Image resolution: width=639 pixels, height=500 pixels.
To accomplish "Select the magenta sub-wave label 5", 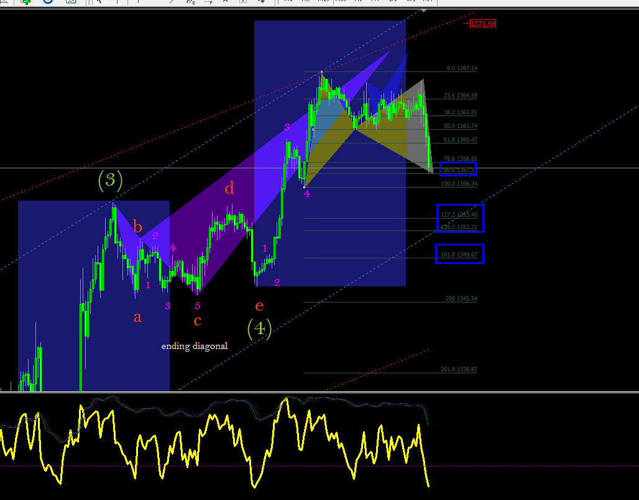I will [x=197, y=306].
